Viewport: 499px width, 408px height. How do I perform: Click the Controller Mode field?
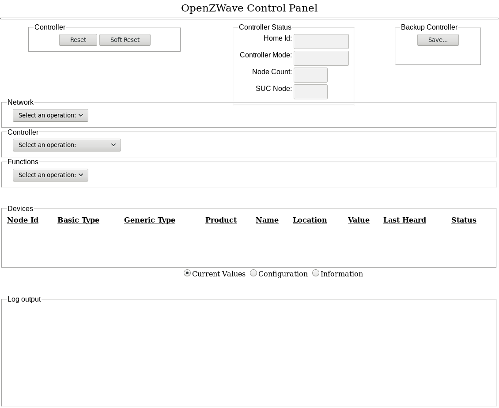click(321, 58)
